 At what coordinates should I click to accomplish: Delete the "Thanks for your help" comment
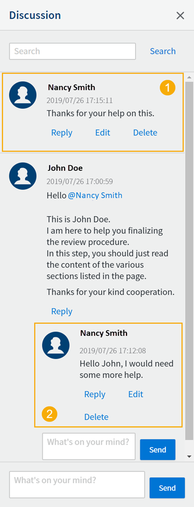click(145, 132)
